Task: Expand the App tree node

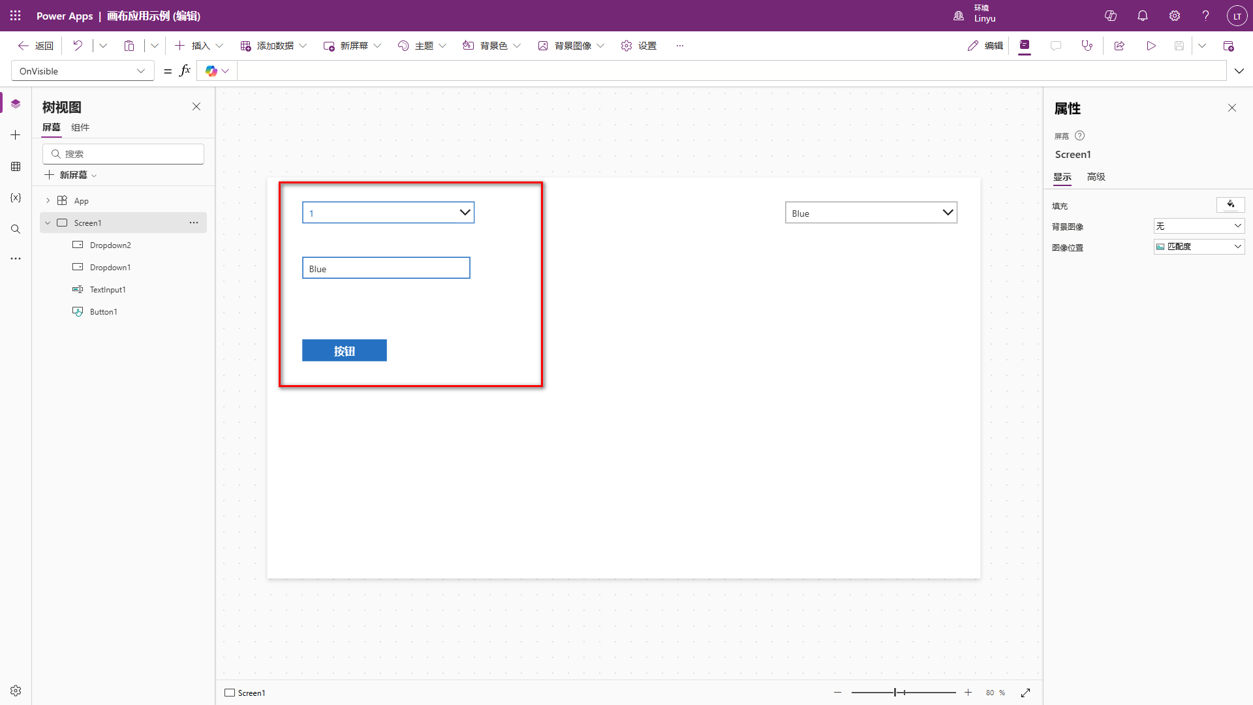Action: click(48, 200)
